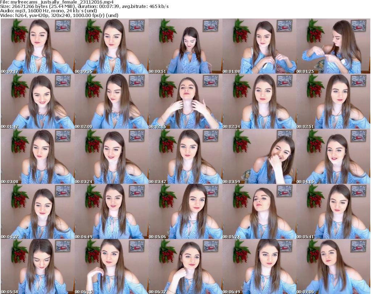Choose the thumbnail stamped 00:05:24
Viewport: 371px width, 294px height.
(x=259, y=211)
